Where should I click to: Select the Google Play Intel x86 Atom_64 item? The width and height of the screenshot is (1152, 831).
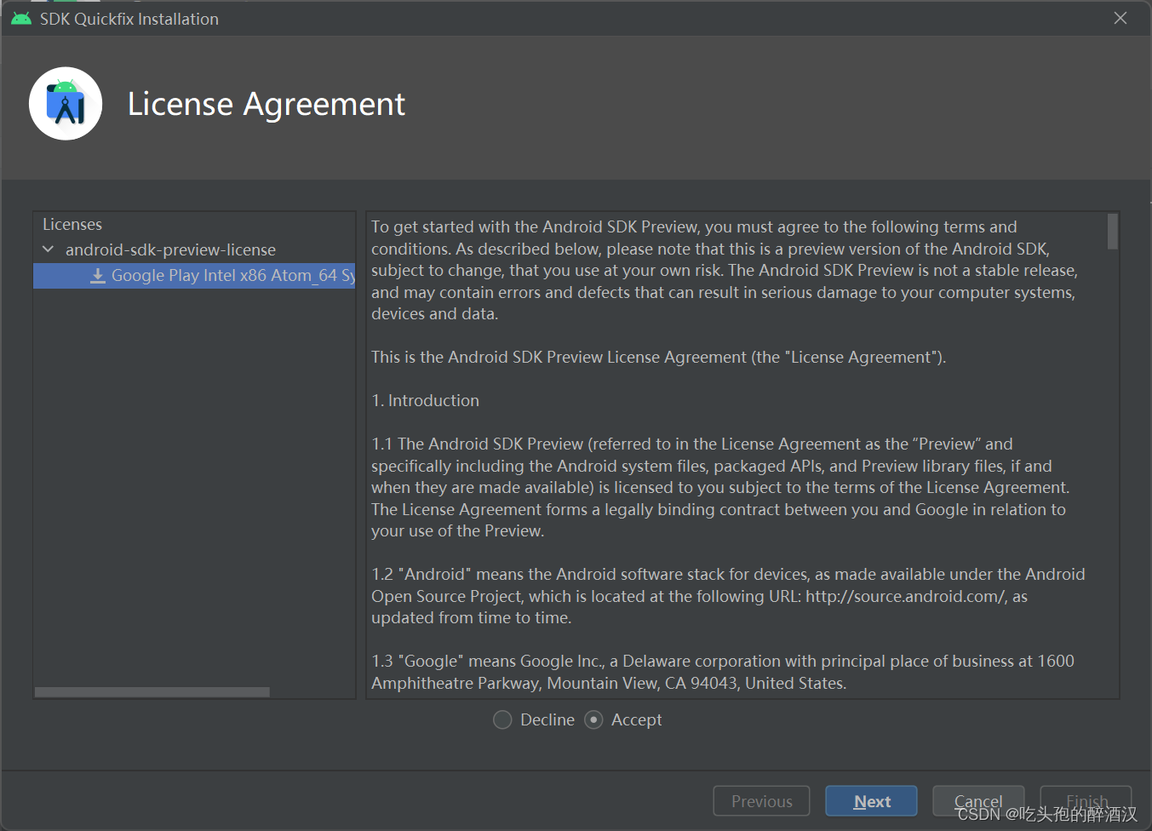[194, 276]
